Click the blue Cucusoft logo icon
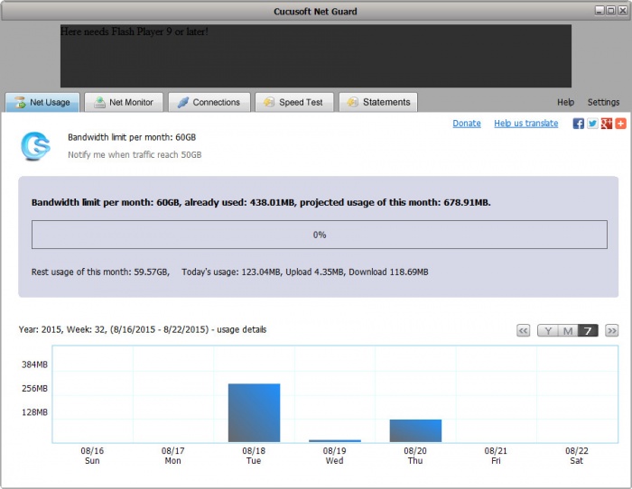The width and height of the screenshot is (632, 489). 35,146
